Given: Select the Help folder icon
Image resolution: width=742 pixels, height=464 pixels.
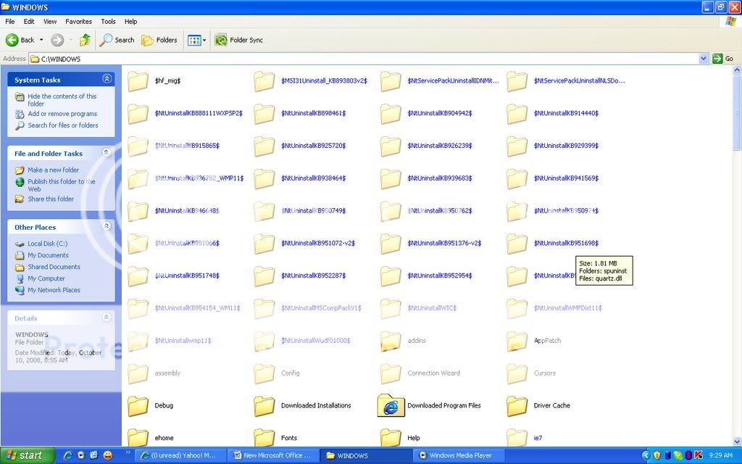Looking at the screenshot, I should 391,437.
